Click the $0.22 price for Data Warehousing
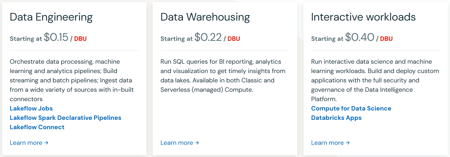This screenshot has height=157, width=450. tap(208, 37)
